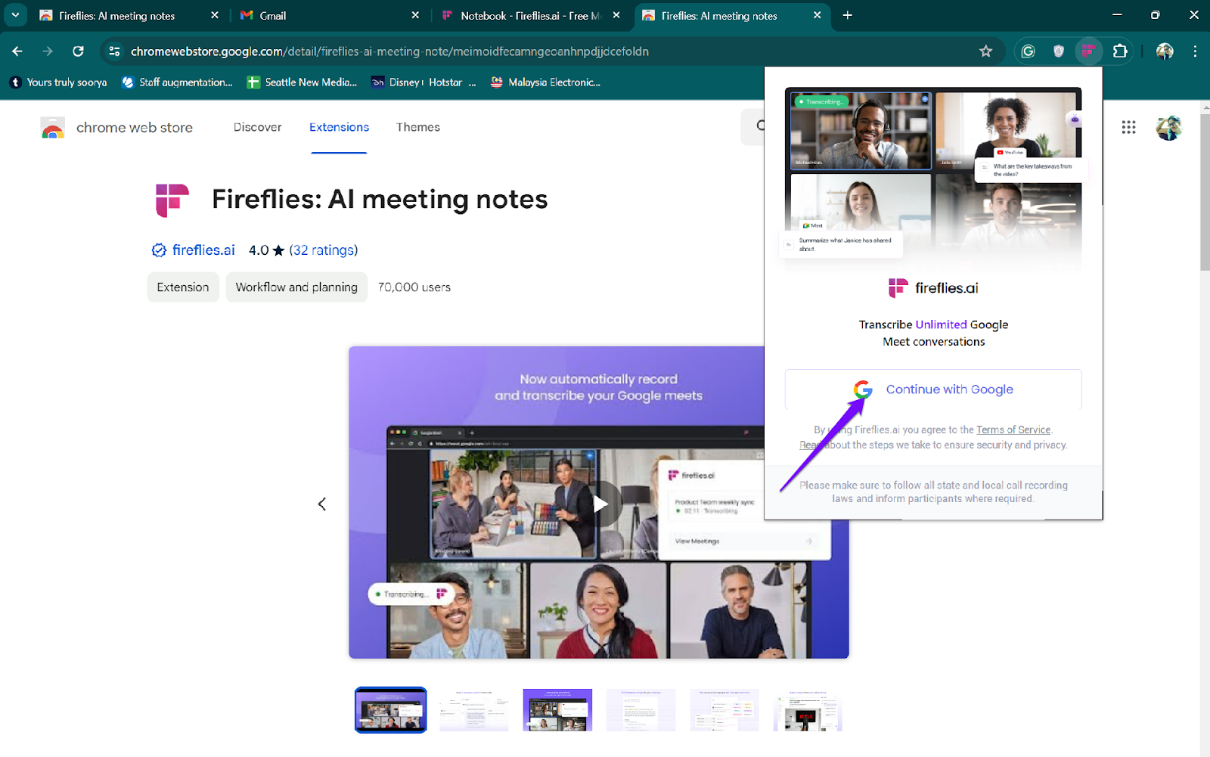Show the previous screenshot with left arrow

point(322,504)
